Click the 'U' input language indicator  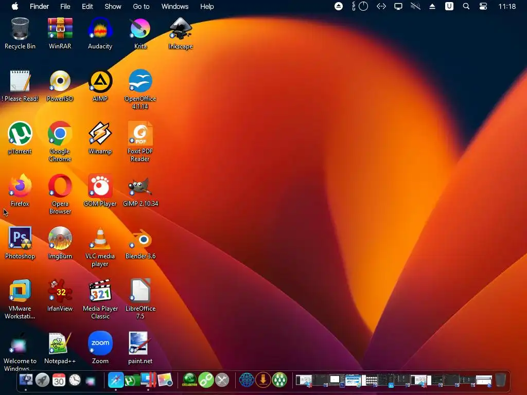449,6
